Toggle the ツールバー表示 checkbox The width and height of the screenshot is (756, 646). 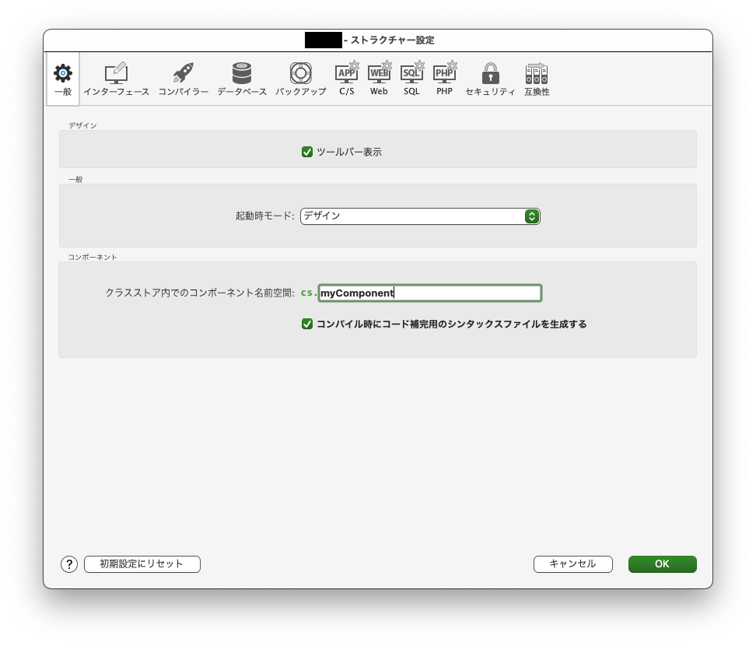pos(307,152)
